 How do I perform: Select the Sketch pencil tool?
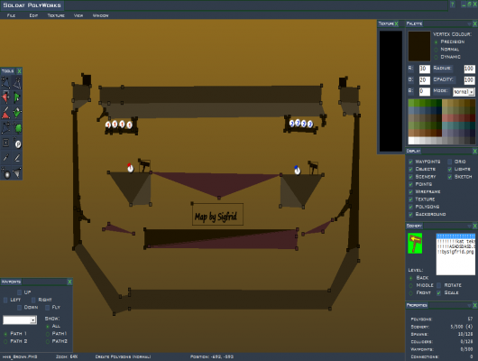[x=17, y=158]
